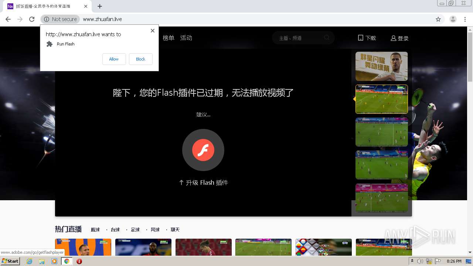Screen dimensions: 473x266
Task: Click the search magnifier icon
Action: coord(327,38)
